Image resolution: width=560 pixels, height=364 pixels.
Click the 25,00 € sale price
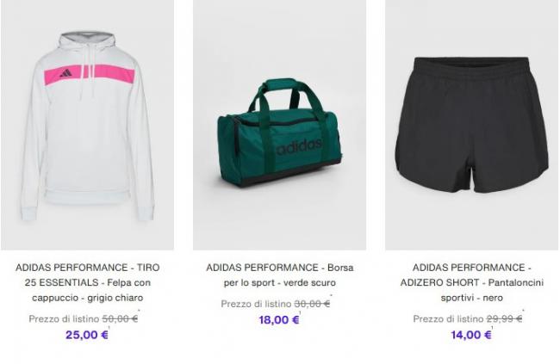87,335
